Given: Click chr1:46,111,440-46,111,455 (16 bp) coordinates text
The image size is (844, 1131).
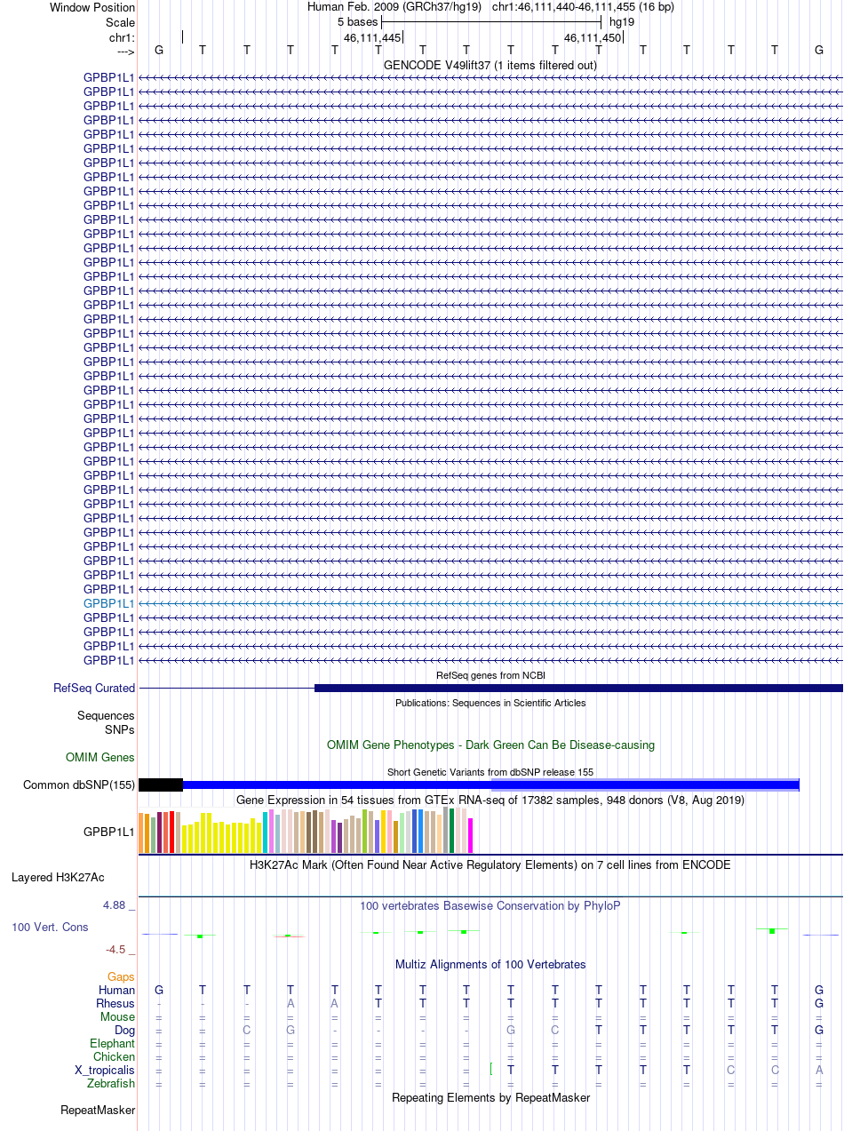Looking at the screenshot, I should [583, 6].
